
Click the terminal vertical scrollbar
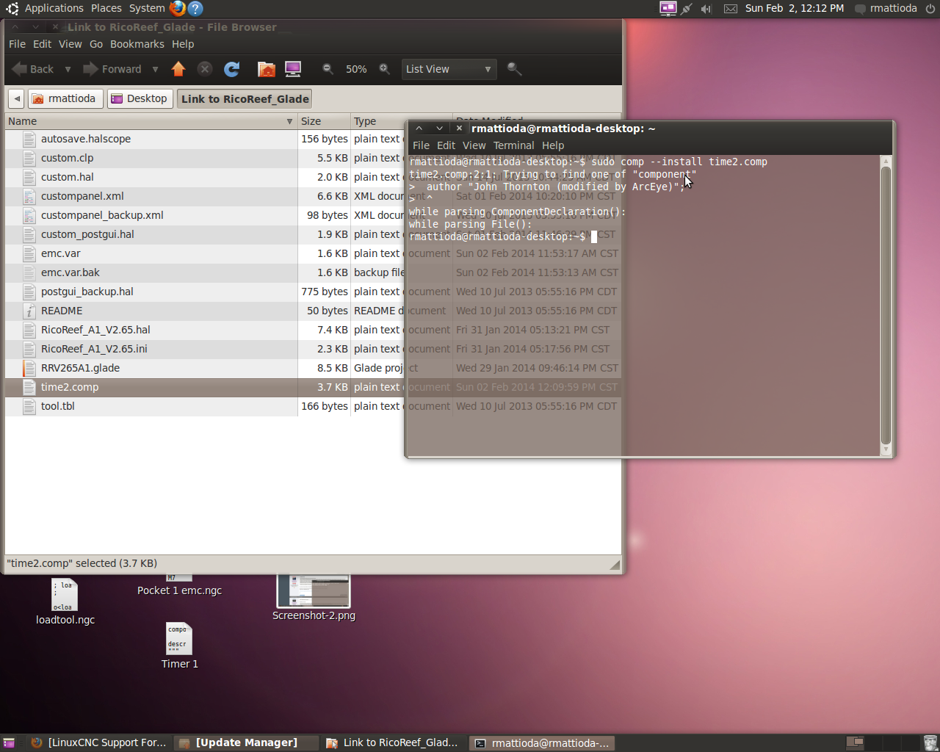(x=886, y=305)
